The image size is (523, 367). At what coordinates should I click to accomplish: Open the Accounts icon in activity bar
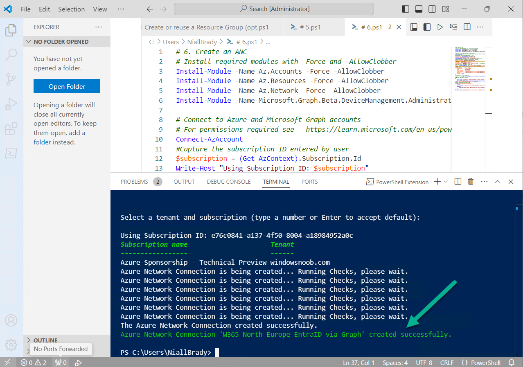[x=11, y=320]
